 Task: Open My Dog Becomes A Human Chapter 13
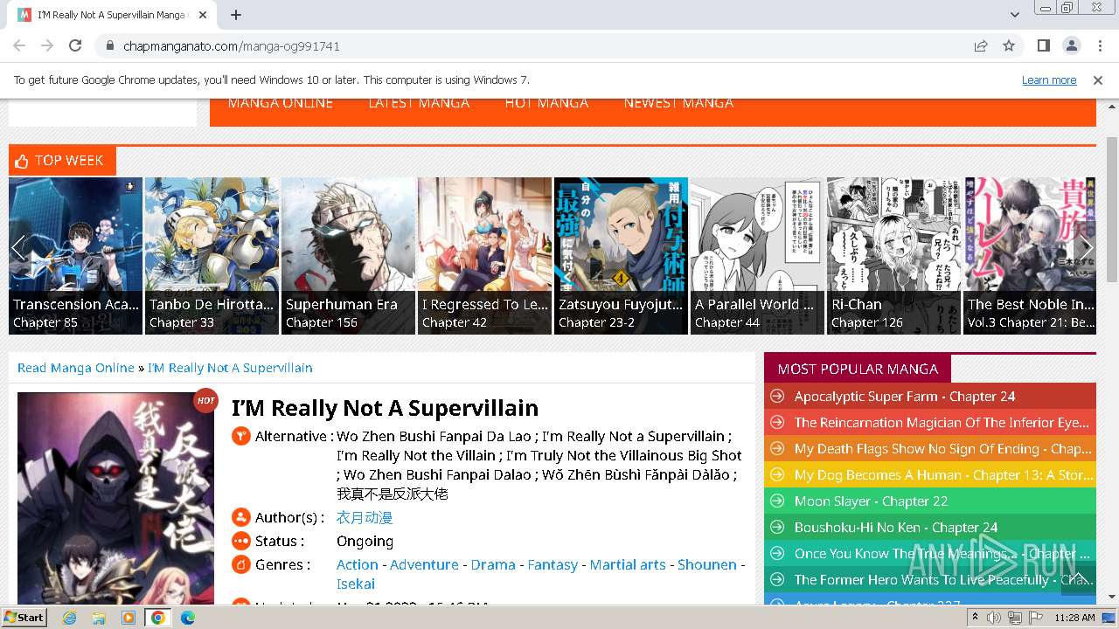tap(942, 475)
